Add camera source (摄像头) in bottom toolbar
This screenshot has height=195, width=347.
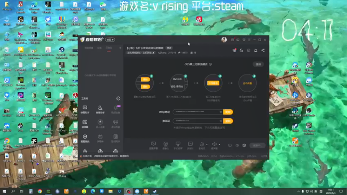[166, 146]
